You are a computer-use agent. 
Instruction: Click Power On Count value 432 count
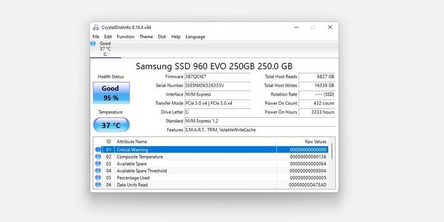point(317,103)
